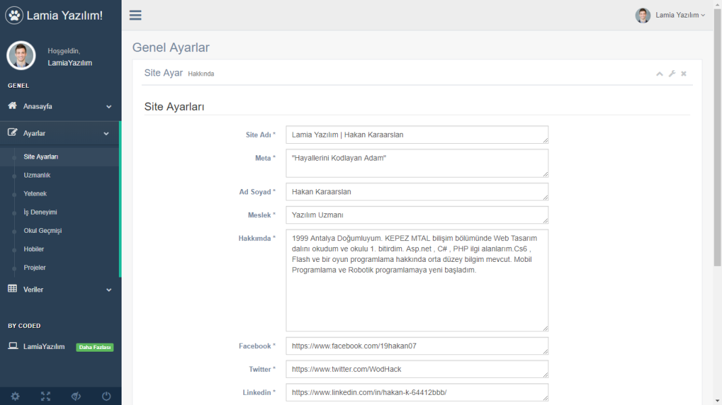722x405 pixels.
Task: Go to Projeler in the sidebar
Action: (x=35, y=268)
